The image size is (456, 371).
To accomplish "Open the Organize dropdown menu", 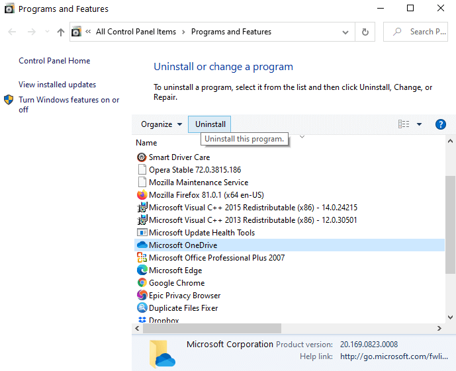I will point(161,124).
